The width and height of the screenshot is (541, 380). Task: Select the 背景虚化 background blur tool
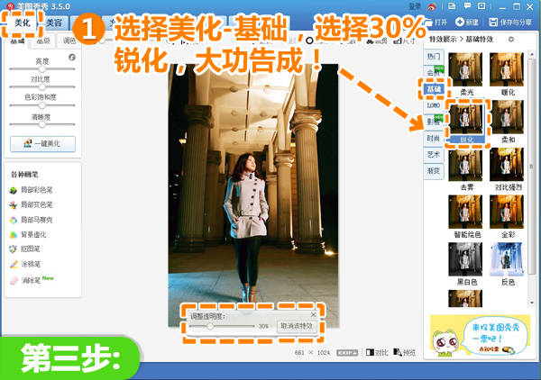click(x=28, y=235)
